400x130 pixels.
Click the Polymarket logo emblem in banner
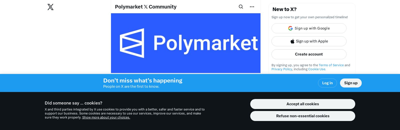click(x=132, y=43)
